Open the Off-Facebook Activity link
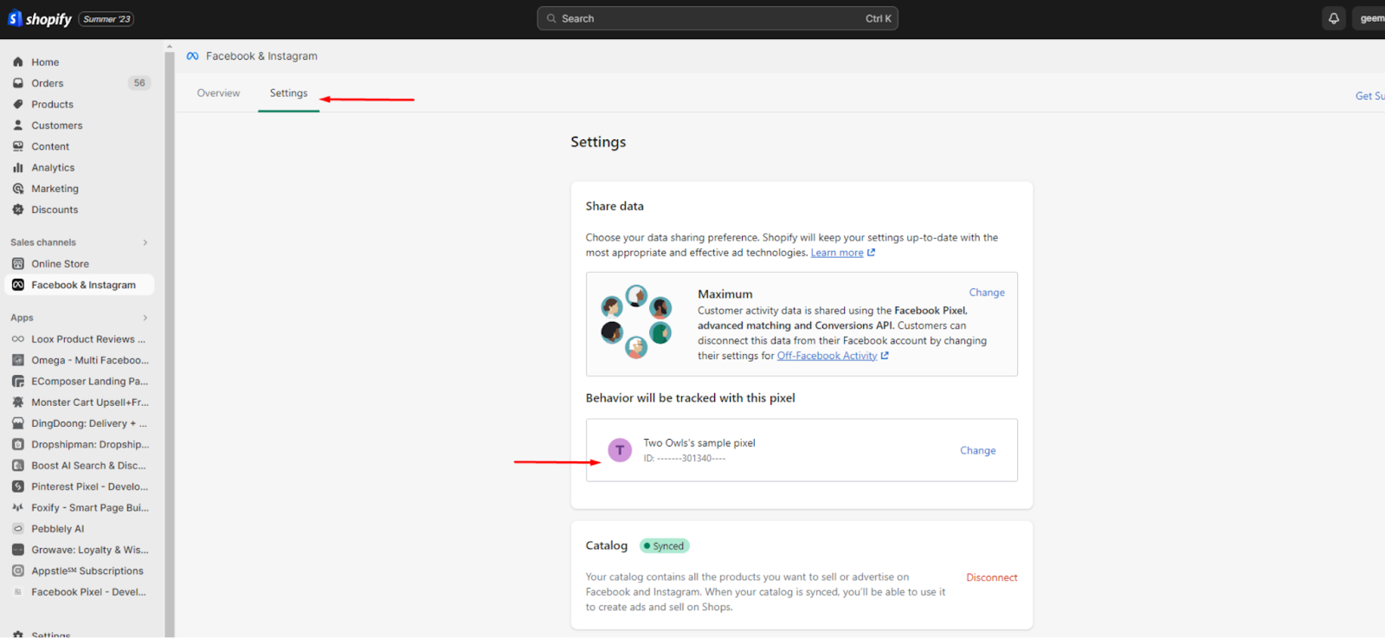1385x638 pixels. [x=833, y=356]
